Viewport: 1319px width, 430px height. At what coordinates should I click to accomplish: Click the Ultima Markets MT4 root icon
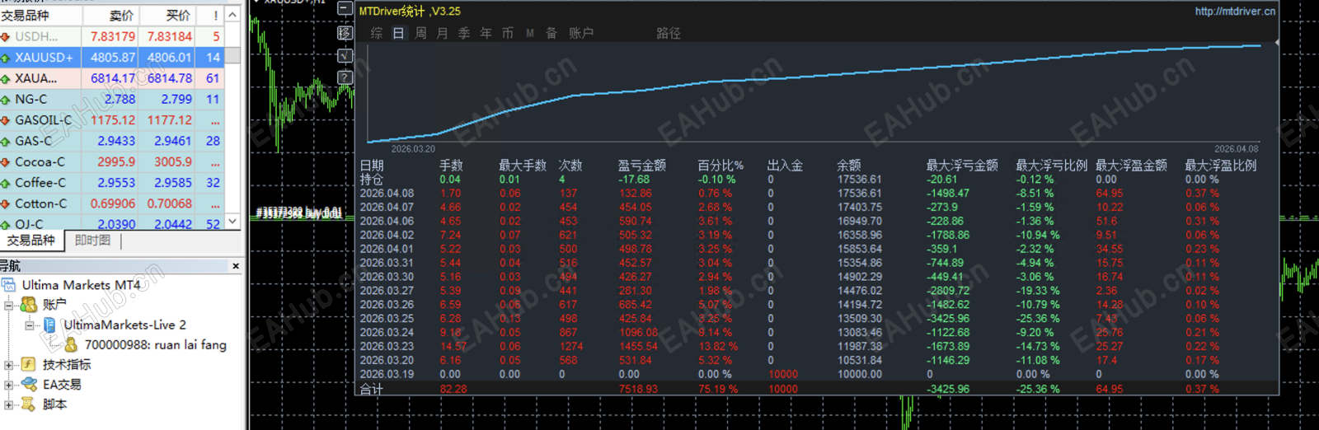9,285
